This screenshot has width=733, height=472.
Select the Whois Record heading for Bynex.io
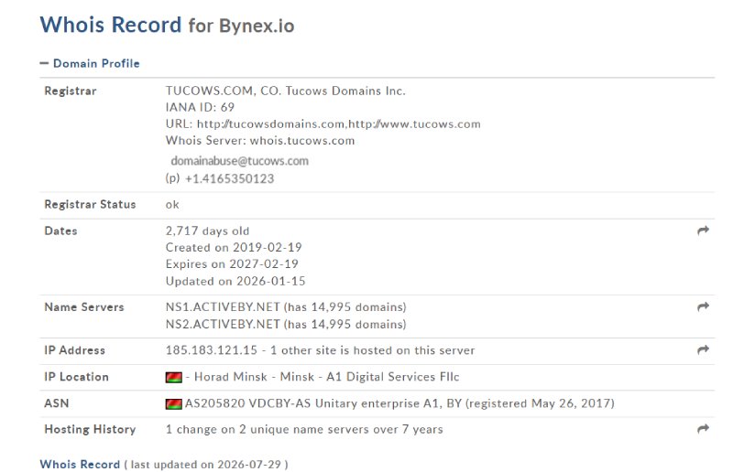[x=168, y=26]
